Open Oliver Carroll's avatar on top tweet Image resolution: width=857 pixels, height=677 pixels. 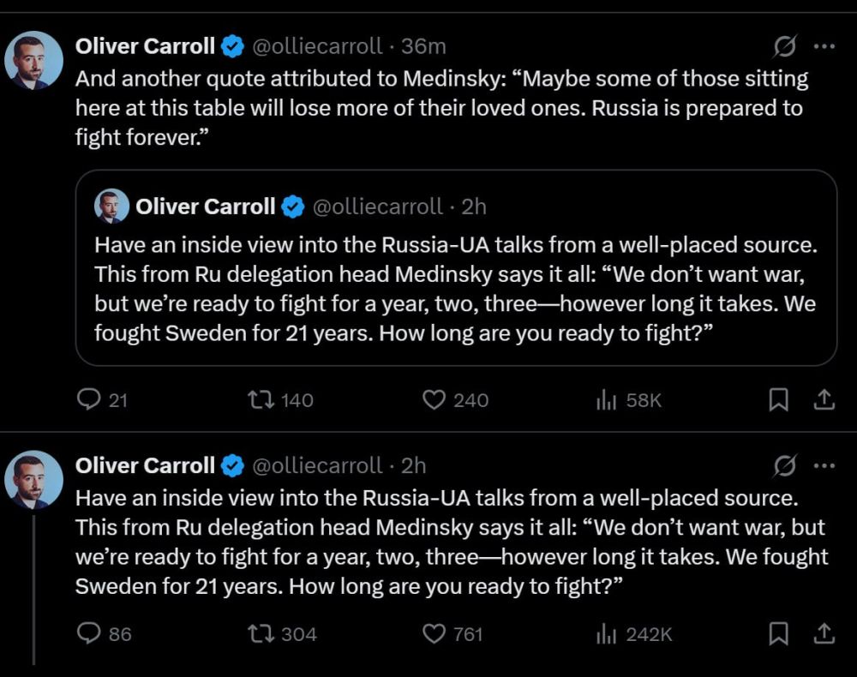[x=34, y=61]
